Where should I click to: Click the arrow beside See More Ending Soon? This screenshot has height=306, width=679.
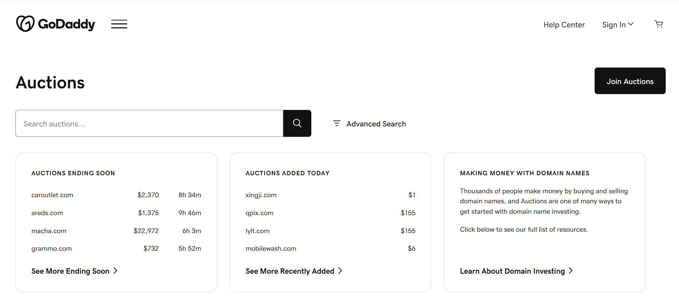[115, 271]
